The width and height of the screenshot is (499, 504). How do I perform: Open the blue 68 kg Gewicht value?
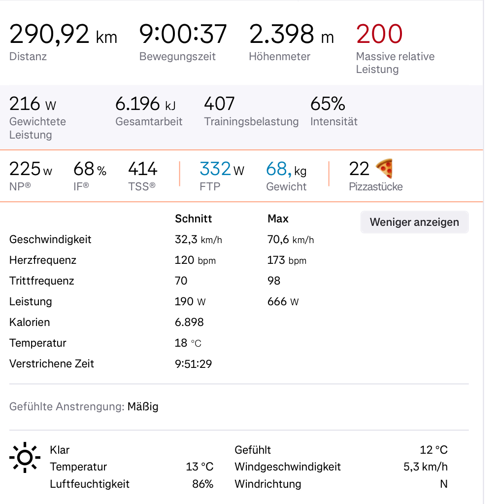tap(286, 169)
